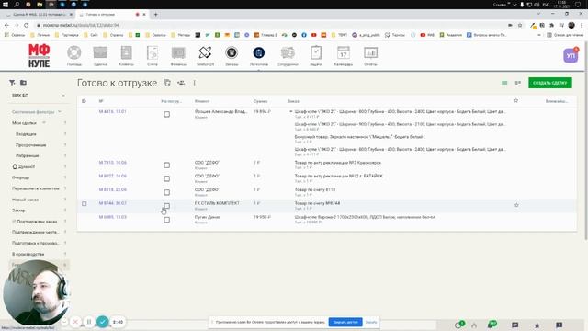Screen dimensions: 588x331
Task: Click the blue button in the bottom sharing bar
Action: point(345,322)
